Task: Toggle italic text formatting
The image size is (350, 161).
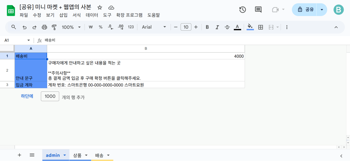Action: [x=217, y=27]
